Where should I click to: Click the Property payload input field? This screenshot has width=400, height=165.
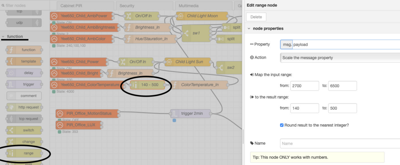(346, 44)
